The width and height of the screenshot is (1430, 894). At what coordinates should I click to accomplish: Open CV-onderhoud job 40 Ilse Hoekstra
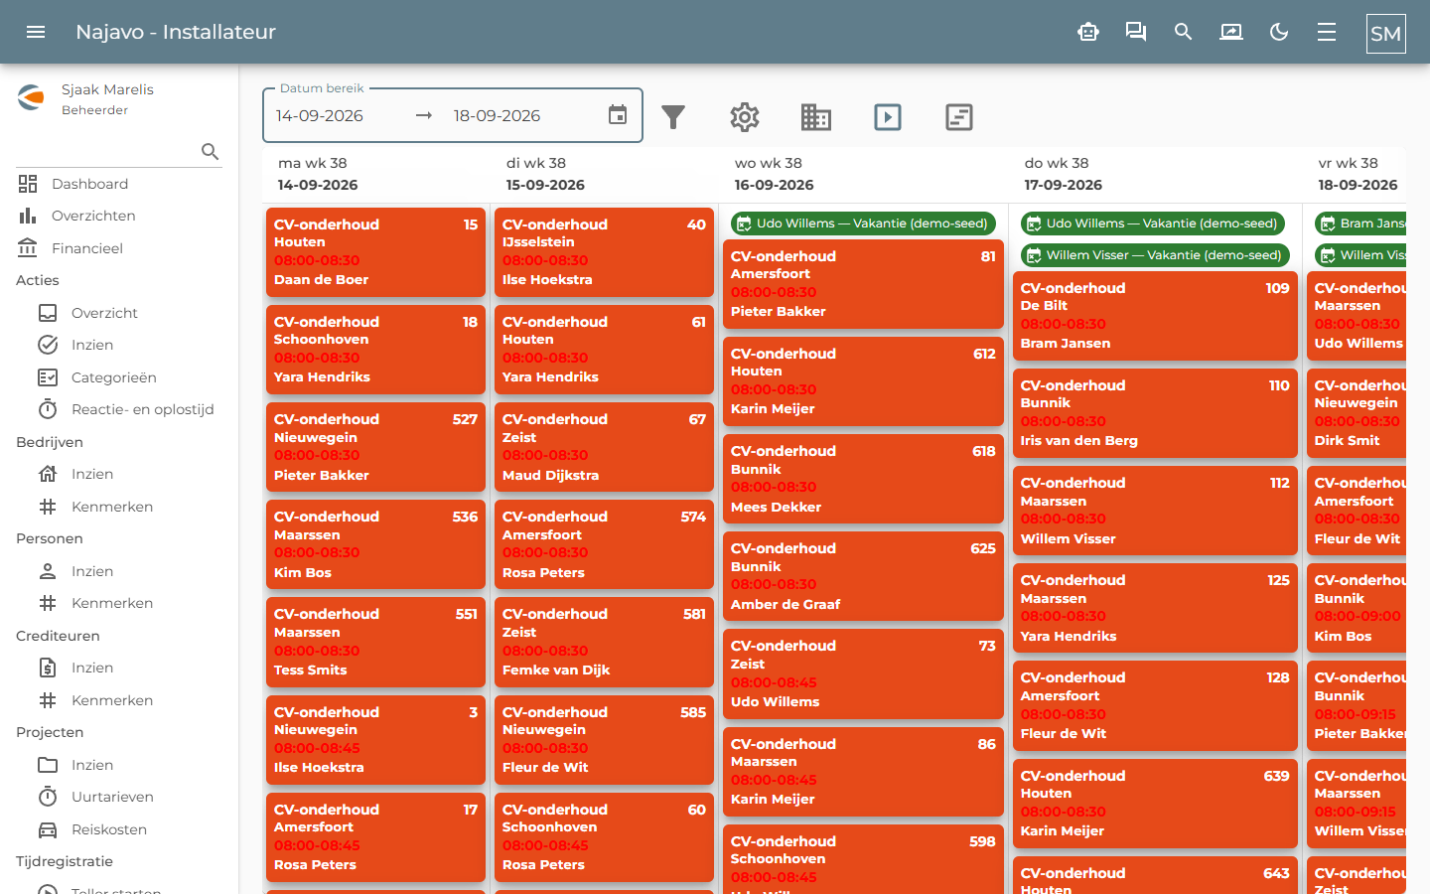coord(604,252)
